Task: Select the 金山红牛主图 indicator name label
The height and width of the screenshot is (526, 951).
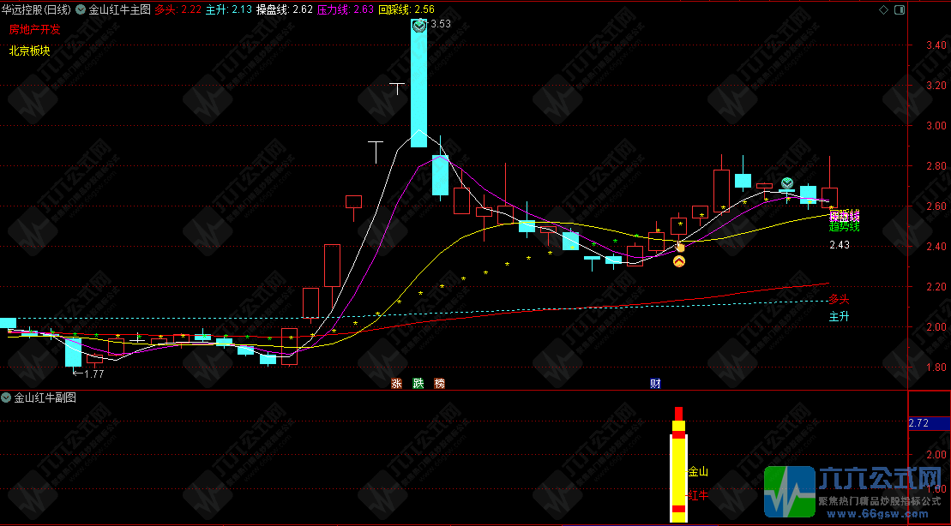Action: coord(119,9)
